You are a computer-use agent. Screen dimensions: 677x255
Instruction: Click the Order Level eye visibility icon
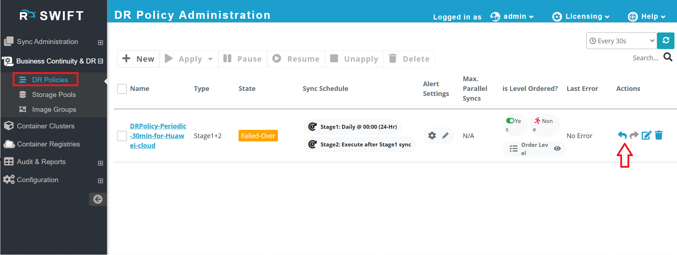[557, 149]
